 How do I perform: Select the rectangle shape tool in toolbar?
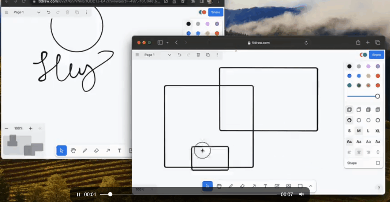coord(300,186)
